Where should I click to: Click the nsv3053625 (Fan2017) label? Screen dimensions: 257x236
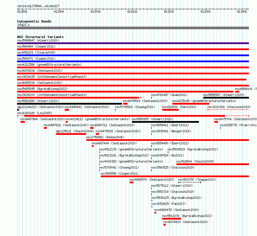(169, 204)
